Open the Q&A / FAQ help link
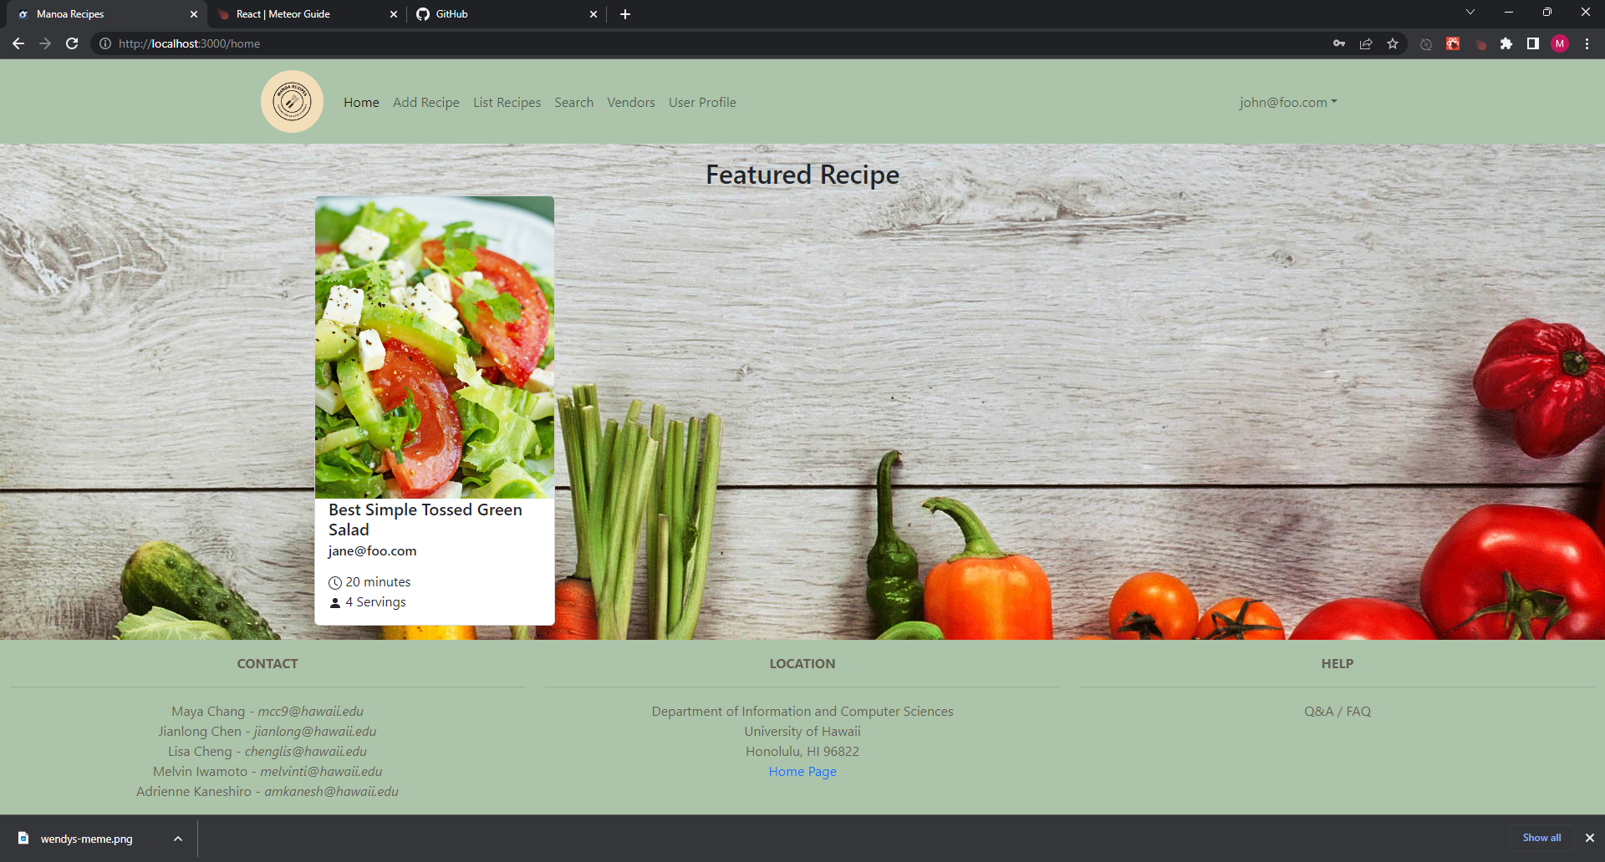 (1337, 712)
